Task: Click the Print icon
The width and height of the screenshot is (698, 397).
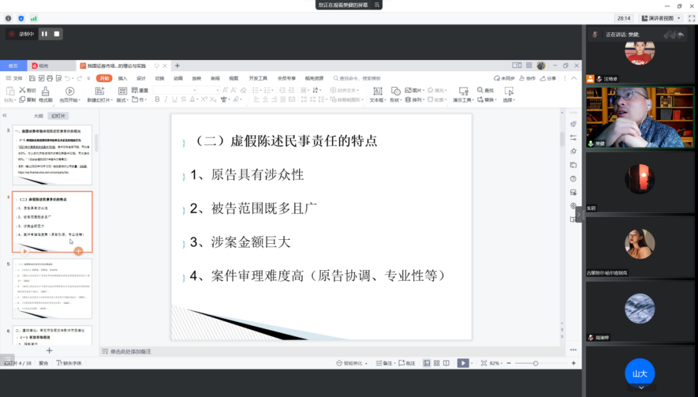Action: coord(50,78)
